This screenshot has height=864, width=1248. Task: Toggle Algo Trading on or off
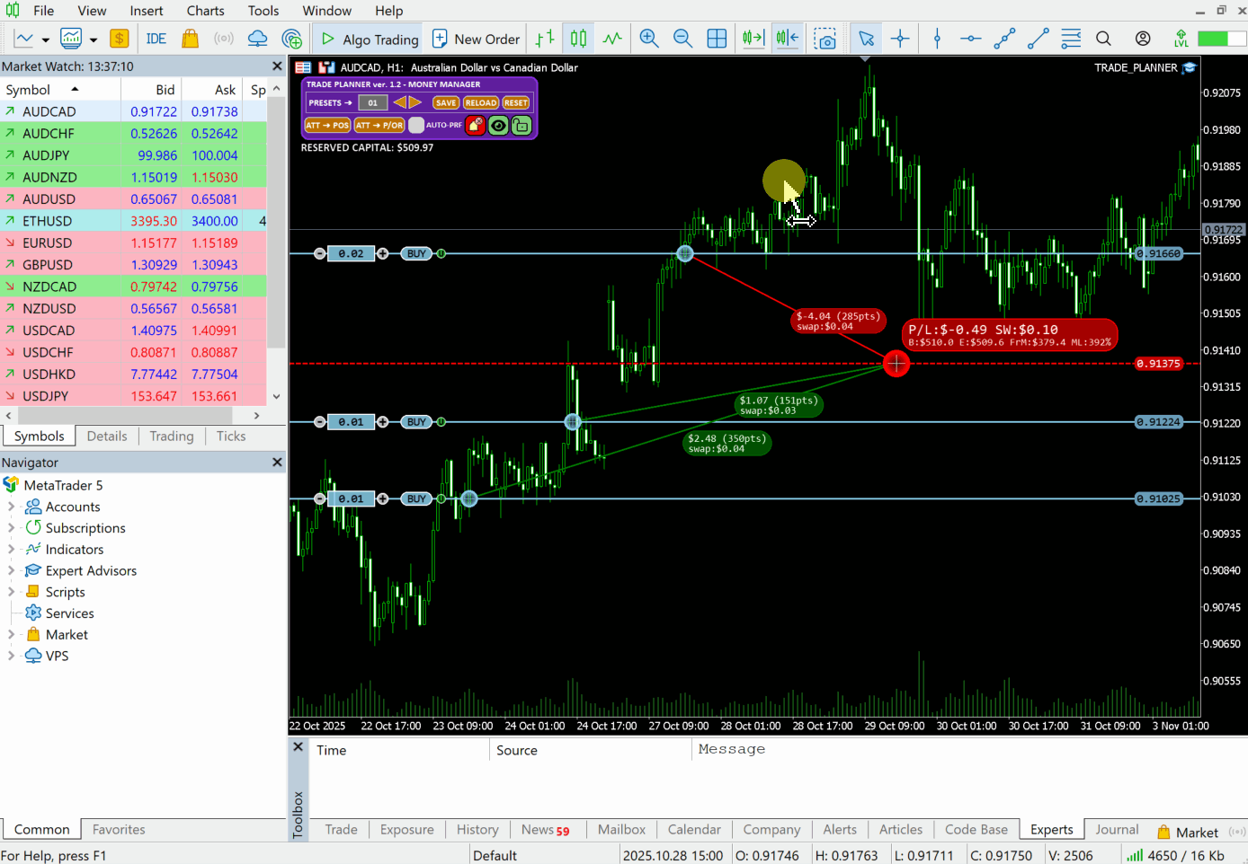click(370, 39)
